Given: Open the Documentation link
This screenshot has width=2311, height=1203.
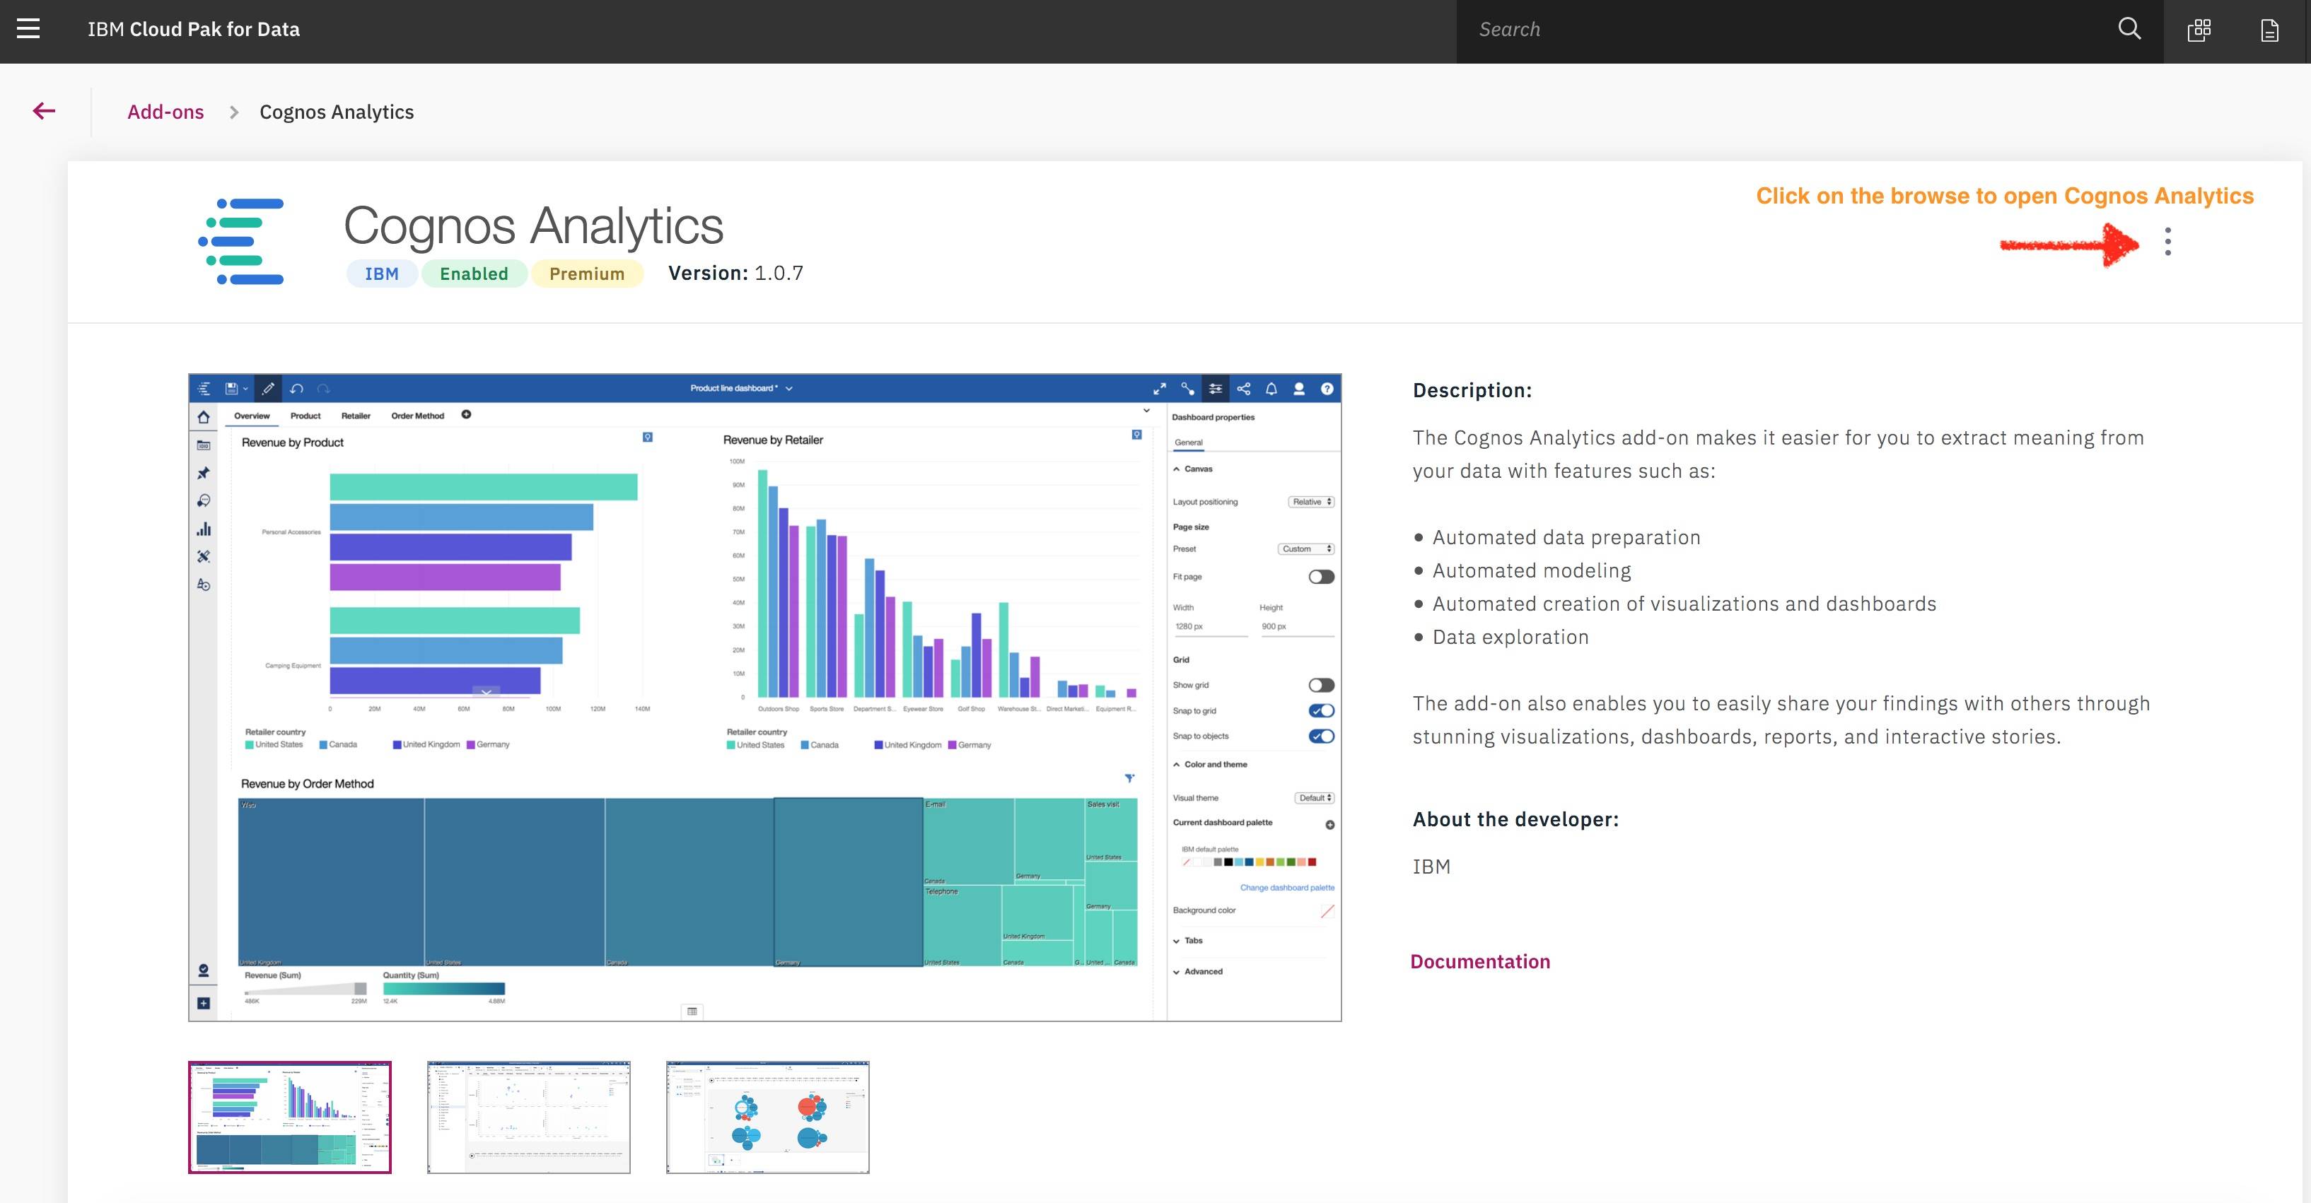Looking at the screenshot, I should tap(1480, 961).
